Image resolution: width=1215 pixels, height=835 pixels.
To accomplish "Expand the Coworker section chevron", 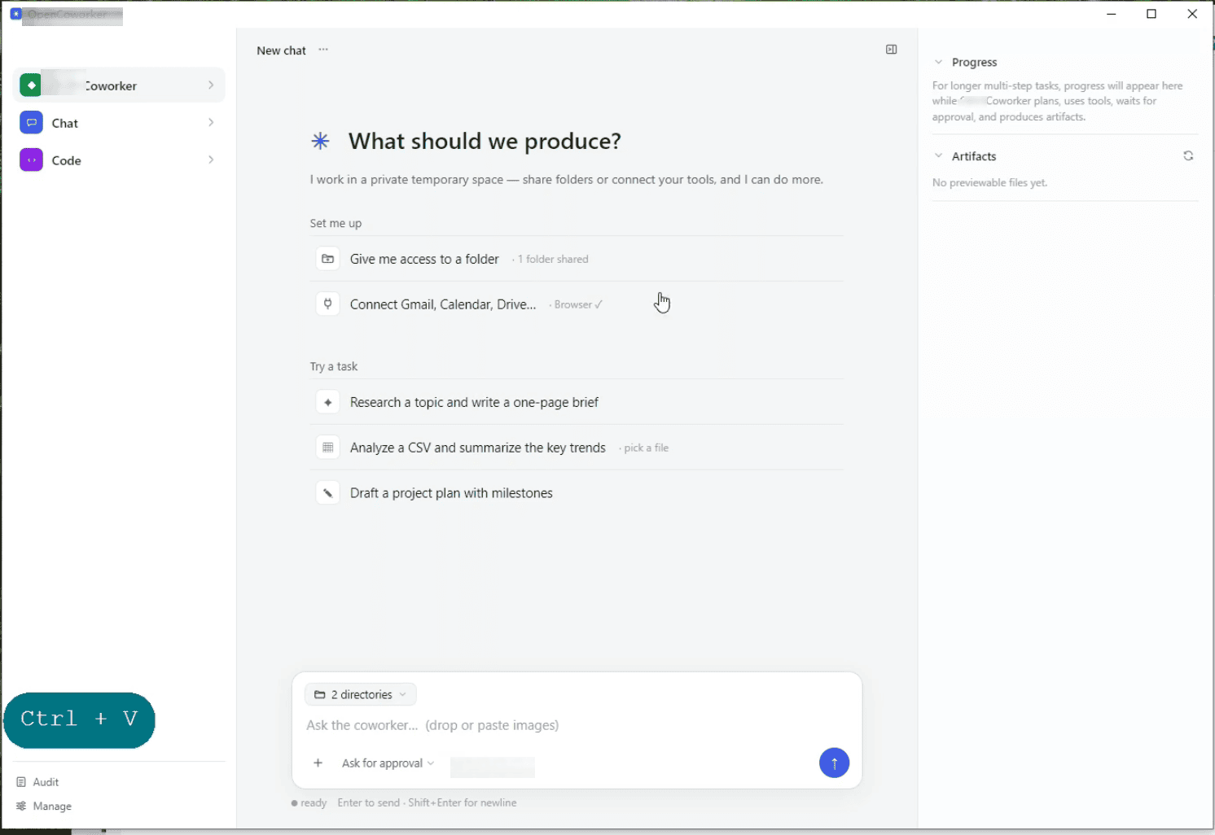I will [211, 85].
